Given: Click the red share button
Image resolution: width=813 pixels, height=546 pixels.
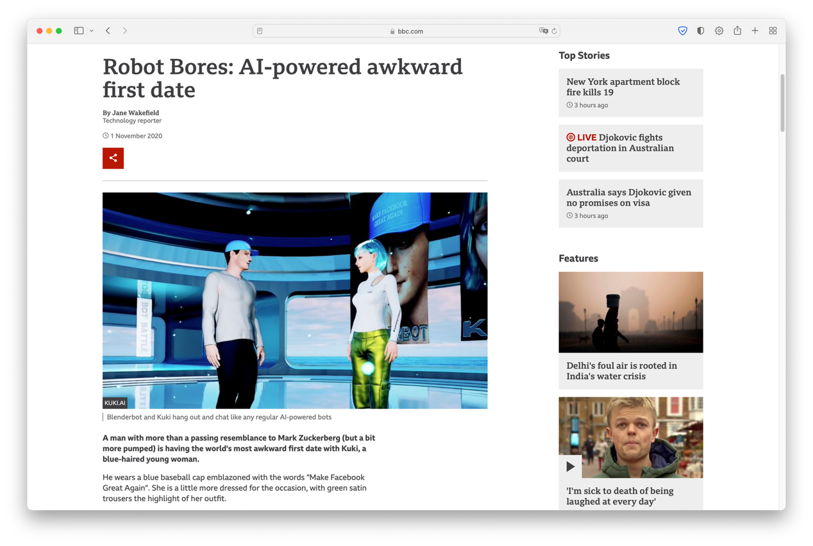Looking at the screenshot, I should click(113, 158).
